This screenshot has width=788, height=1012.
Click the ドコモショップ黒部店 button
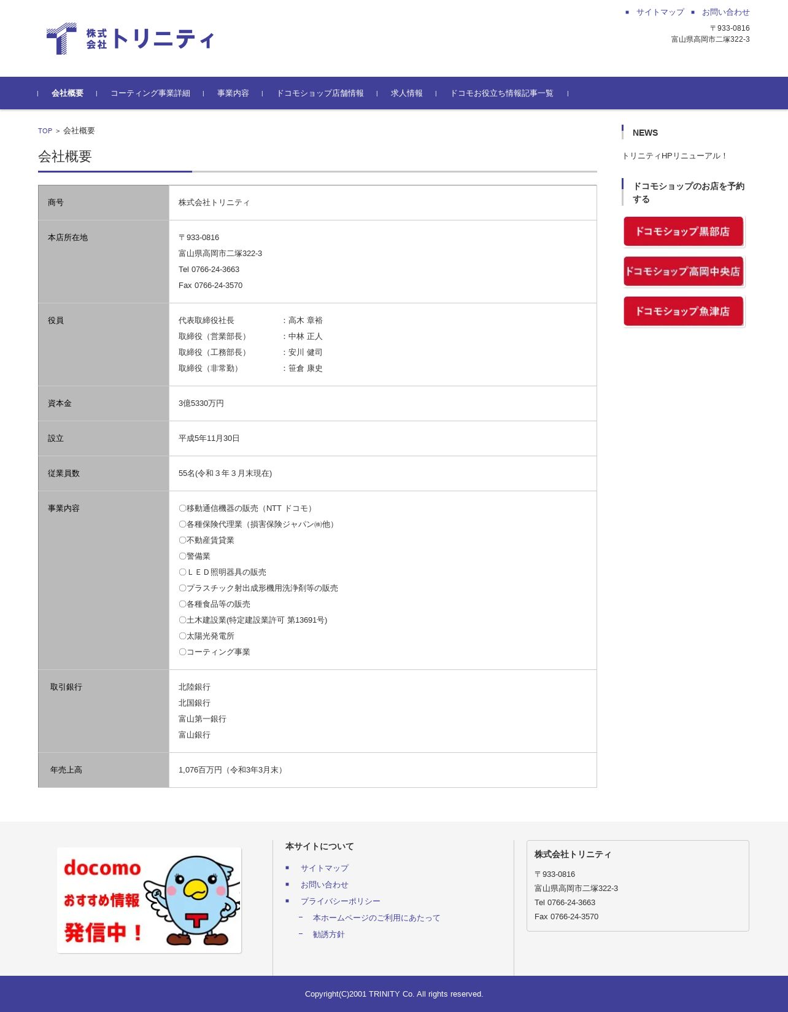[684, 232]
